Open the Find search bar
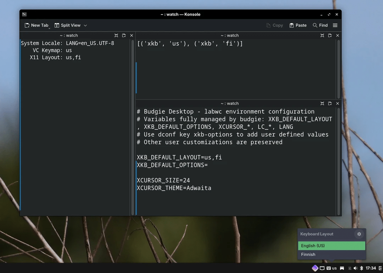This screenshot has width=383, height=273. pos(320,25)
